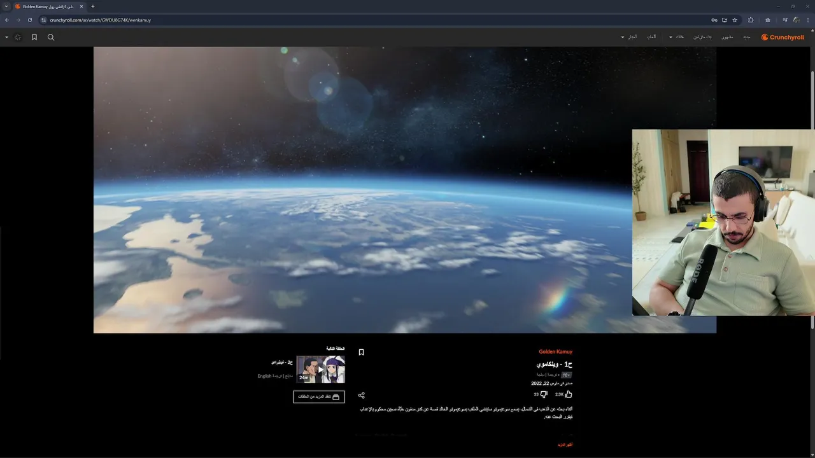The image size is (815, 458).
Task: Select the Golden Kamuy browser tab
Action: click(48, 6)
